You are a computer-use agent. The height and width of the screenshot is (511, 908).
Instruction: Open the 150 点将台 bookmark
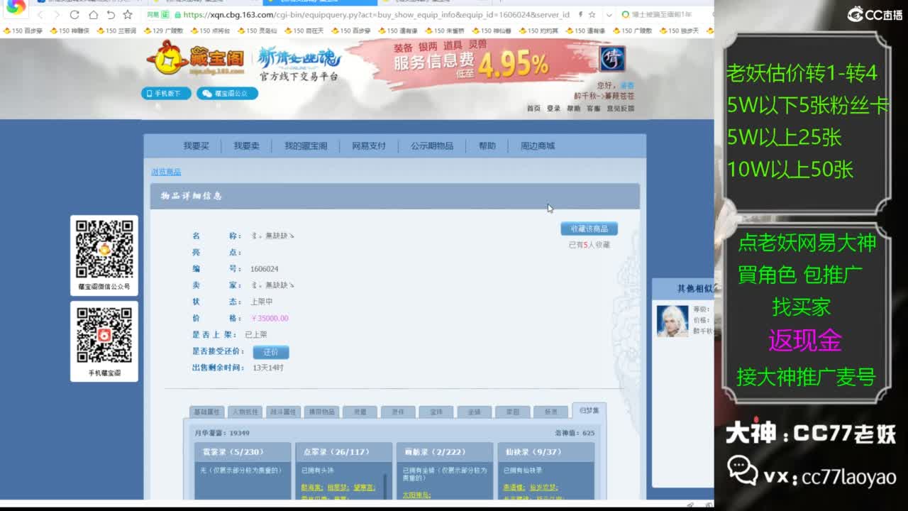[210, 31]
